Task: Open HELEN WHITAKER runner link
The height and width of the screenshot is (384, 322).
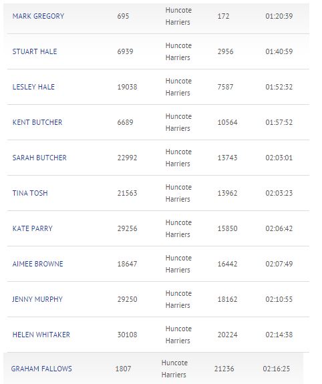Action: click(x=41, y=335)
